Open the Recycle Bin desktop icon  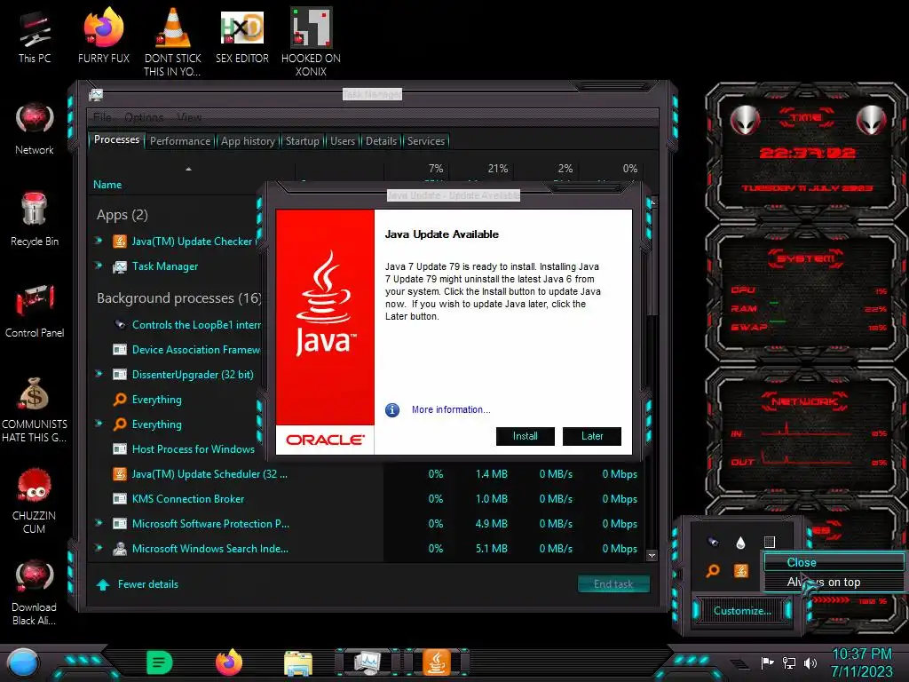[x=35, y=219]
